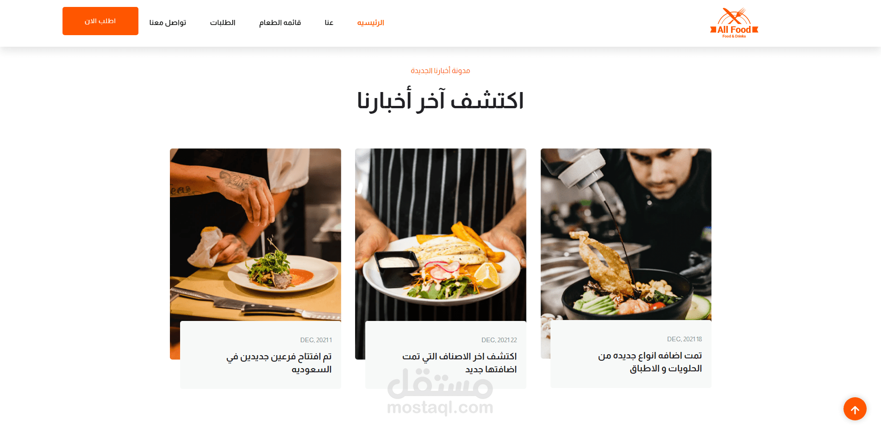Click the scroll-to-top arrow button
Screen dimensions: 881x425
[x=855, y=409]
